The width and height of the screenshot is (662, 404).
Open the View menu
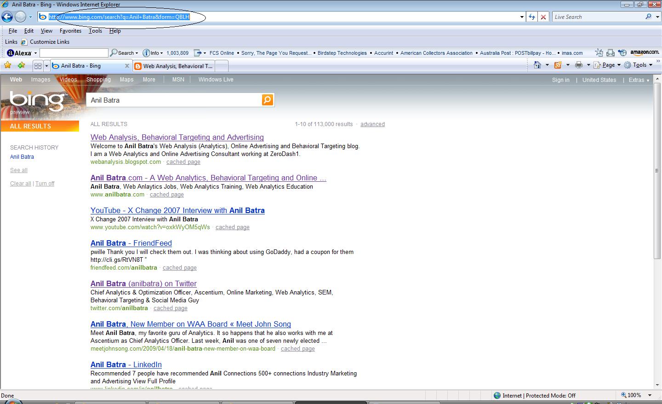(46, 31)
